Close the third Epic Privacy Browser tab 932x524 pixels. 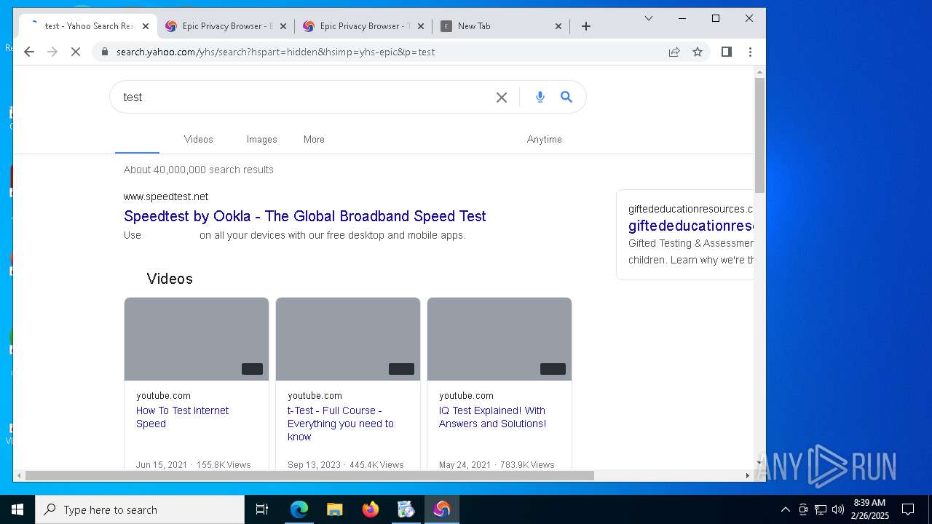pyautogui.click(x=420, y=26)
